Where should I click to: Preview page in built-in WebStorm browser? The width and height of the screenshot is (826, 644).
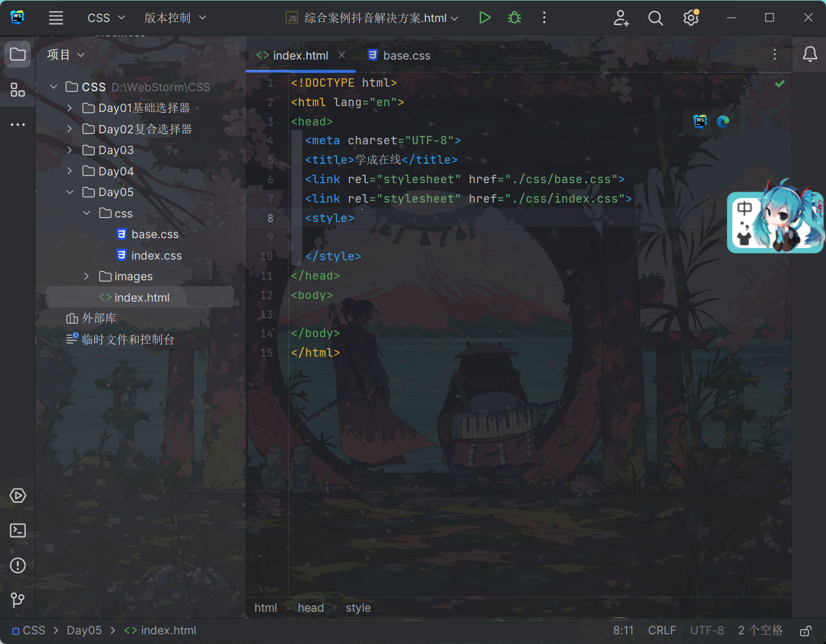tap(700, 121)
